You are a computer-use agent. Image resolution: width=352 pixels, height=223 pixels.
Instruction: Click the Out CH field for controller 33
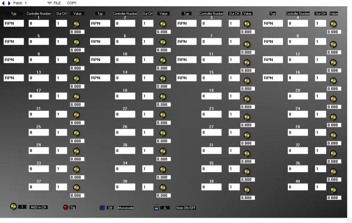point(61,169)
